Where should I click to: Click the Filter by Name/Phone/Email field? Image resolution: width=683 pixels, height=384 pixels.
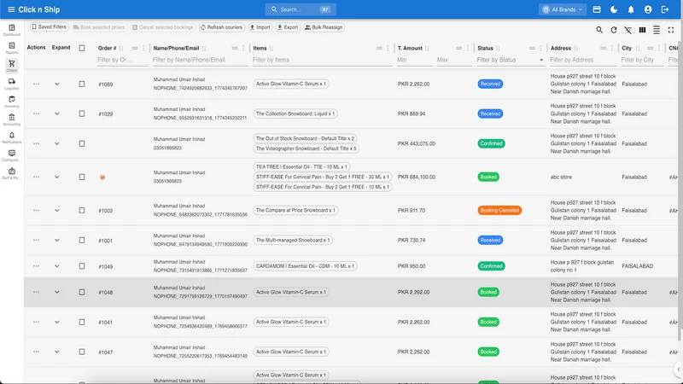[200, 60]
